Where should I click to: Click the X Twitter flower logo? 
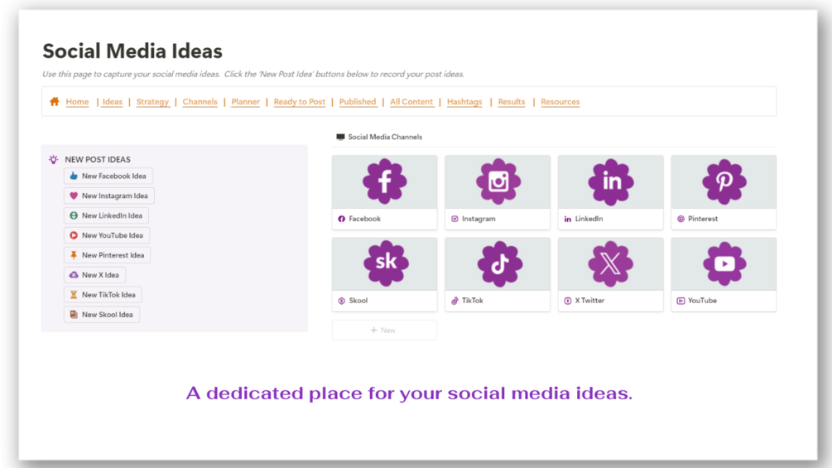tap(611, 263)
